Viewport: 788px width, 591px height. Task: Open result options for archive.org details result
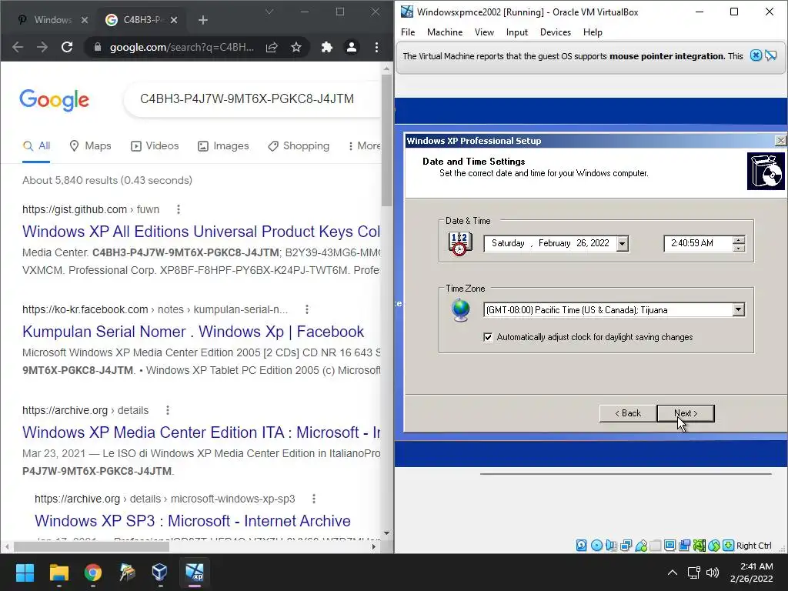coord(167,410)
